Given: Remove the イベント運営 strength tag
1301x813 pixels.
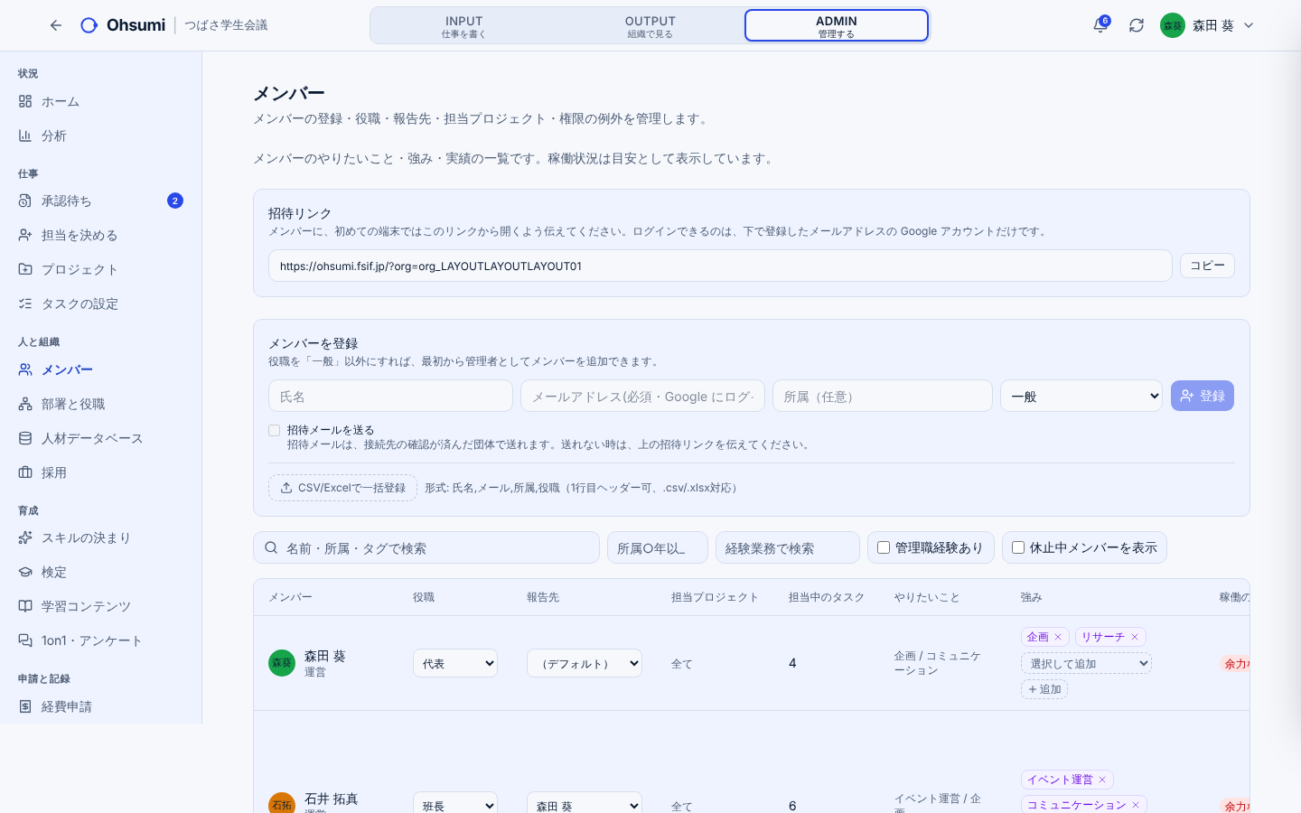Looking at the screenshot, I should pos(1102,780).
